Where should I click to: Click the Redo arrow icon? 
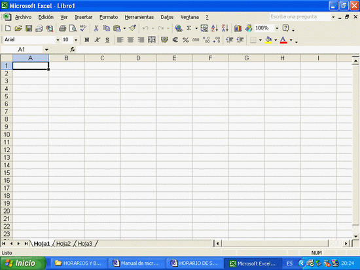pos(160,28)
